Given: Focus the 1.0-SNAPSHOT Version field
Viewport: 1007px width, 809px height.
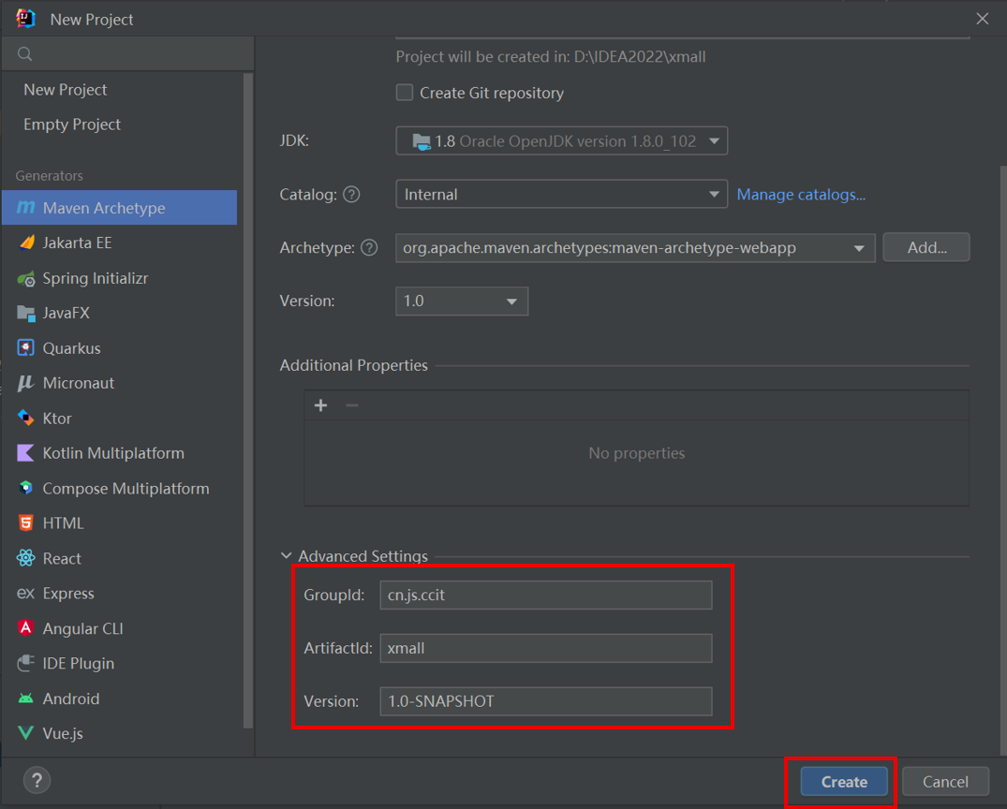Looking at the screenshot, I should (x=546, y=701).
